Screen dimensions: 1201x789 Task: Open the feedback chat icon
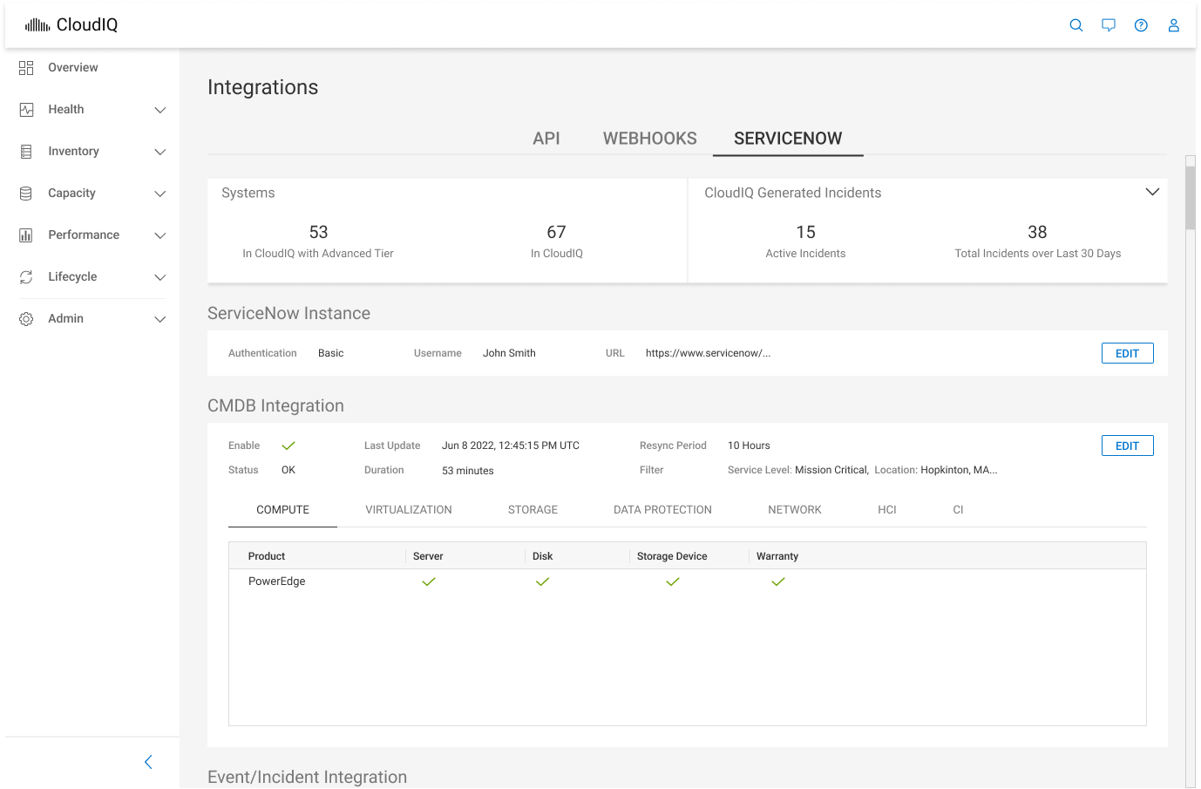point(1109,25)
